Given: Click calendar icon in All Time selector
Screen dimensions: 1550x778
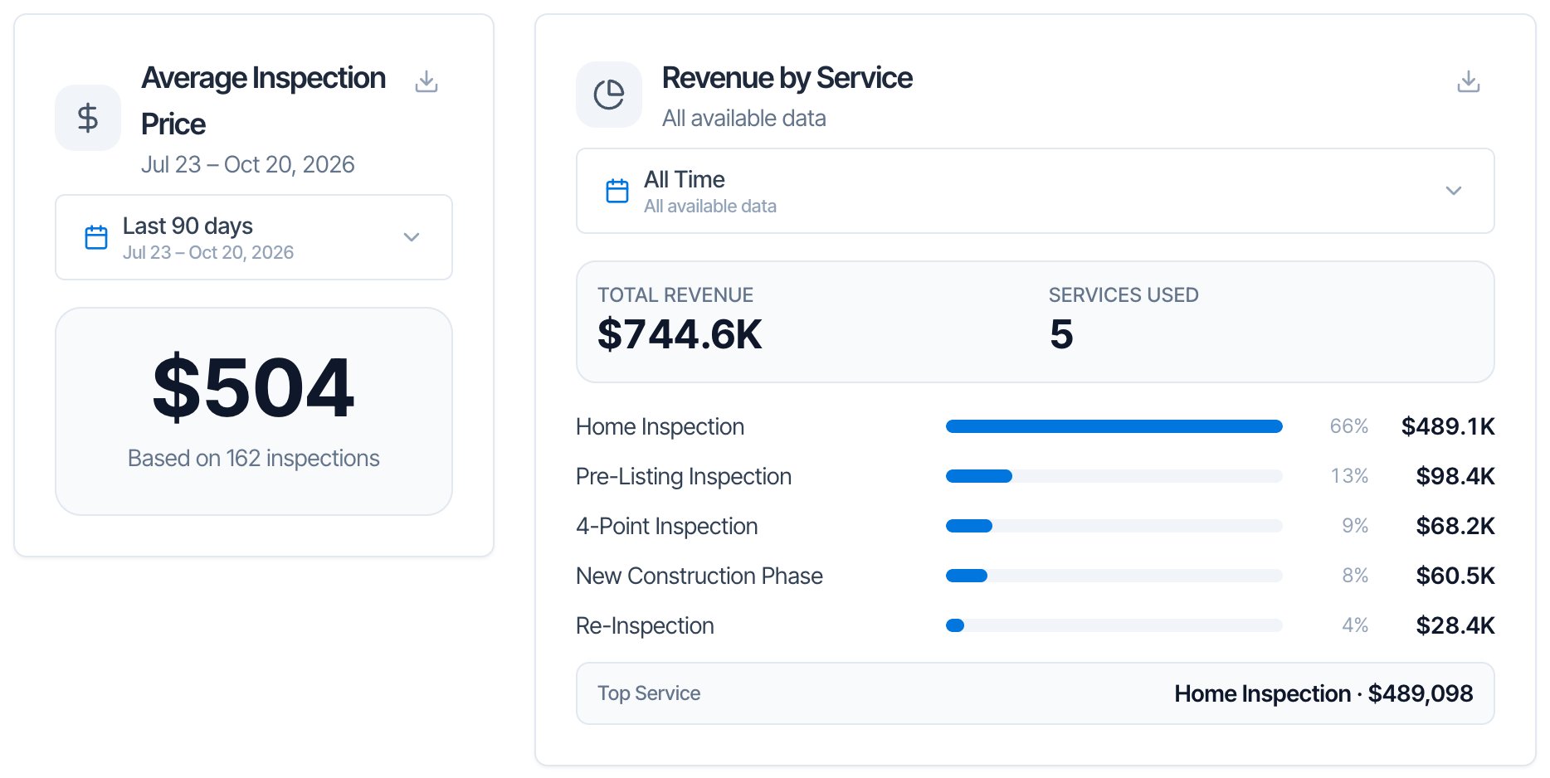Looking at the screenshot, I should 617,191.
